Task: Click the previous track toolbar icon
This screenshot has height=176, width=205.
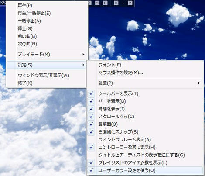Action: (97, 3)
